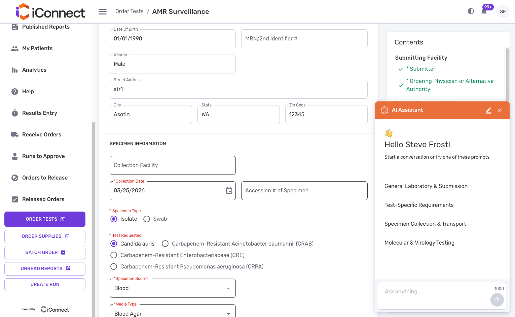The width and height of the screenshot is (515, 317).
Task: Click the iConnect logo
Action: pos(50,12)
